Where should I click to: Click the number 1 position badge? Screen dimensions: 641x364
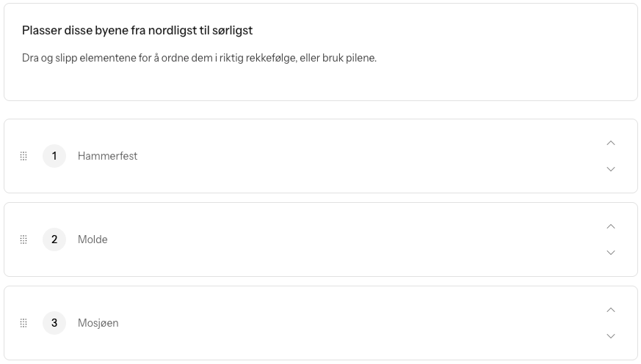54,156
